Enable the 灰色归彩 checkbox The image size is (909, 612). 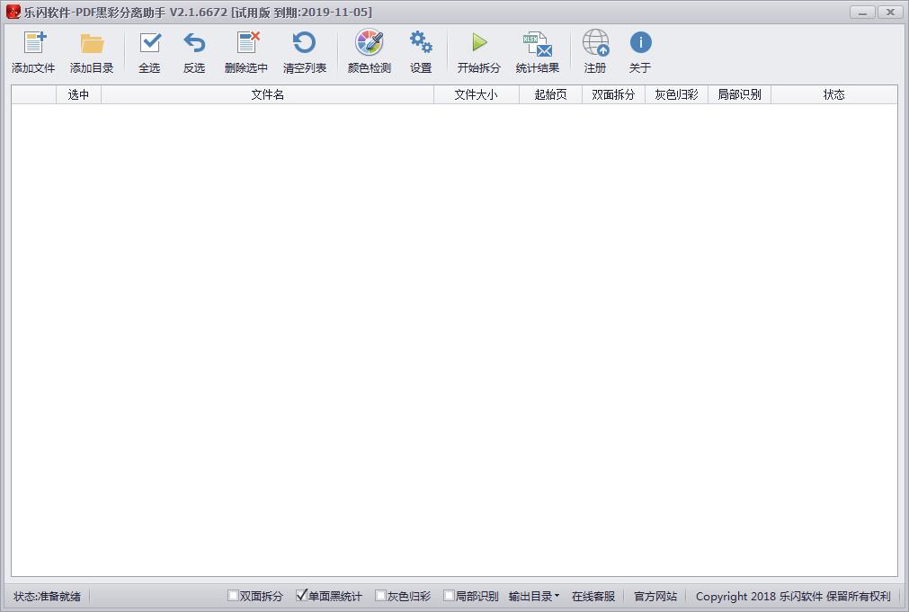point(380,596)
